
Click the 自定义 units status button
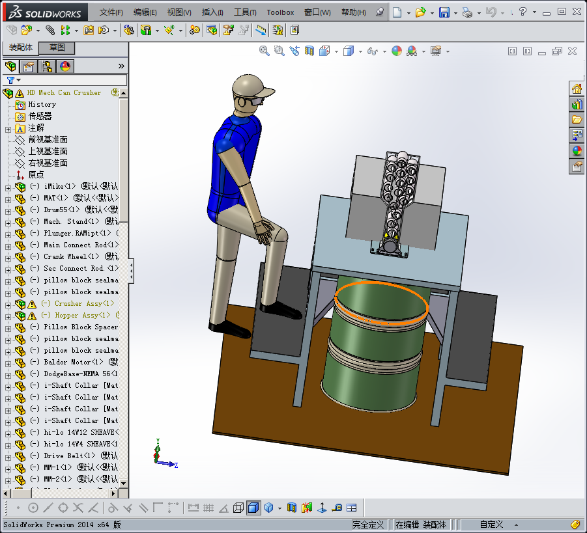coord(491,525)
